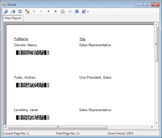Maximize the Form1 window

147,5
